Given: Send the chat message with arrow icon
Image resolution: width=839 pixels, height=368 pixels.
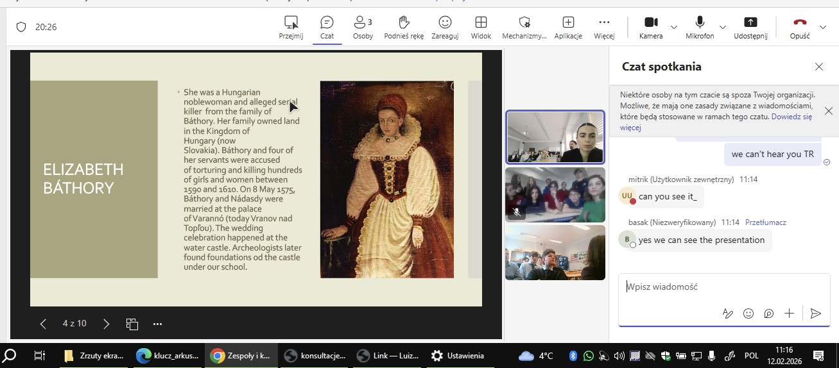Looking at the screenshot, I should point(815,314).
